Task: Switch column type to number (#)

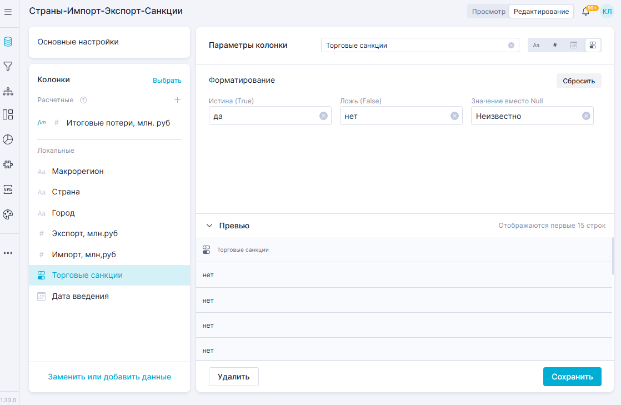Action: click(x=555, y=46)
